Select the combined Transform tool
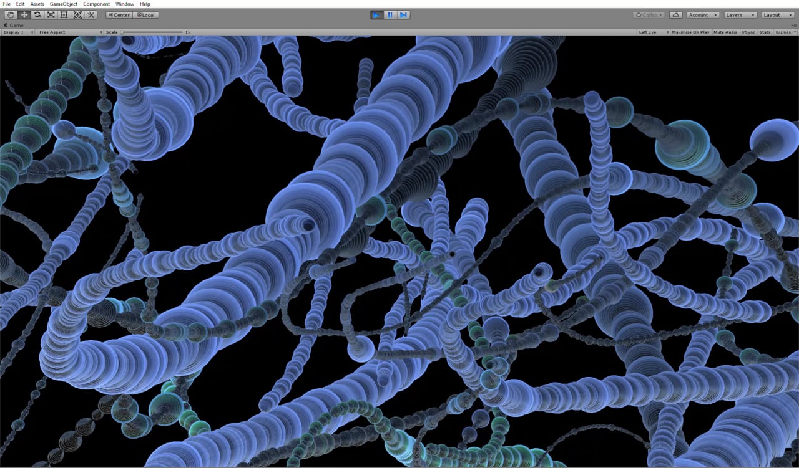 [77, 14]
